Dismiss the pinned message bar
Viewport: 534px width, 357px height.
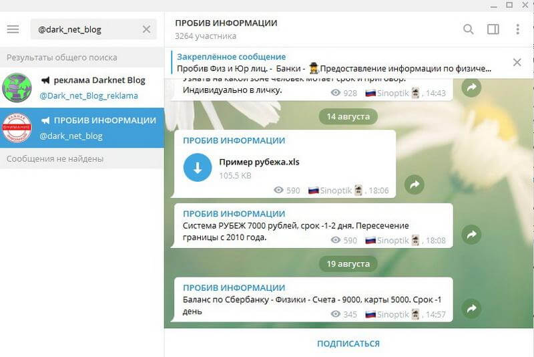point(517,62)
